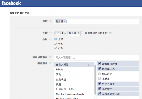Open help tooltip next to 精細目標鎖定

[x=51, y=57]
